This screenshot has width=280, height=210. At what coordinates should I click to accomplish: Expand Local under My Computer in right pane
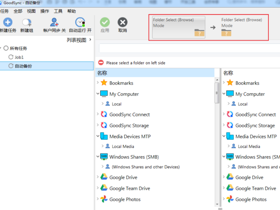[x=229, y=104]
